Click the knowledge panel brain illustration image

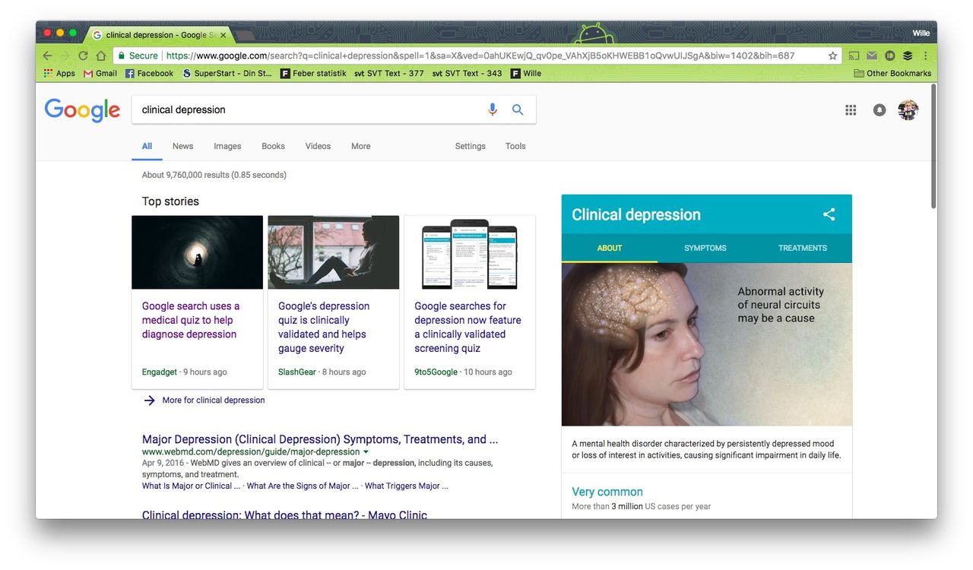click(707, 344)
